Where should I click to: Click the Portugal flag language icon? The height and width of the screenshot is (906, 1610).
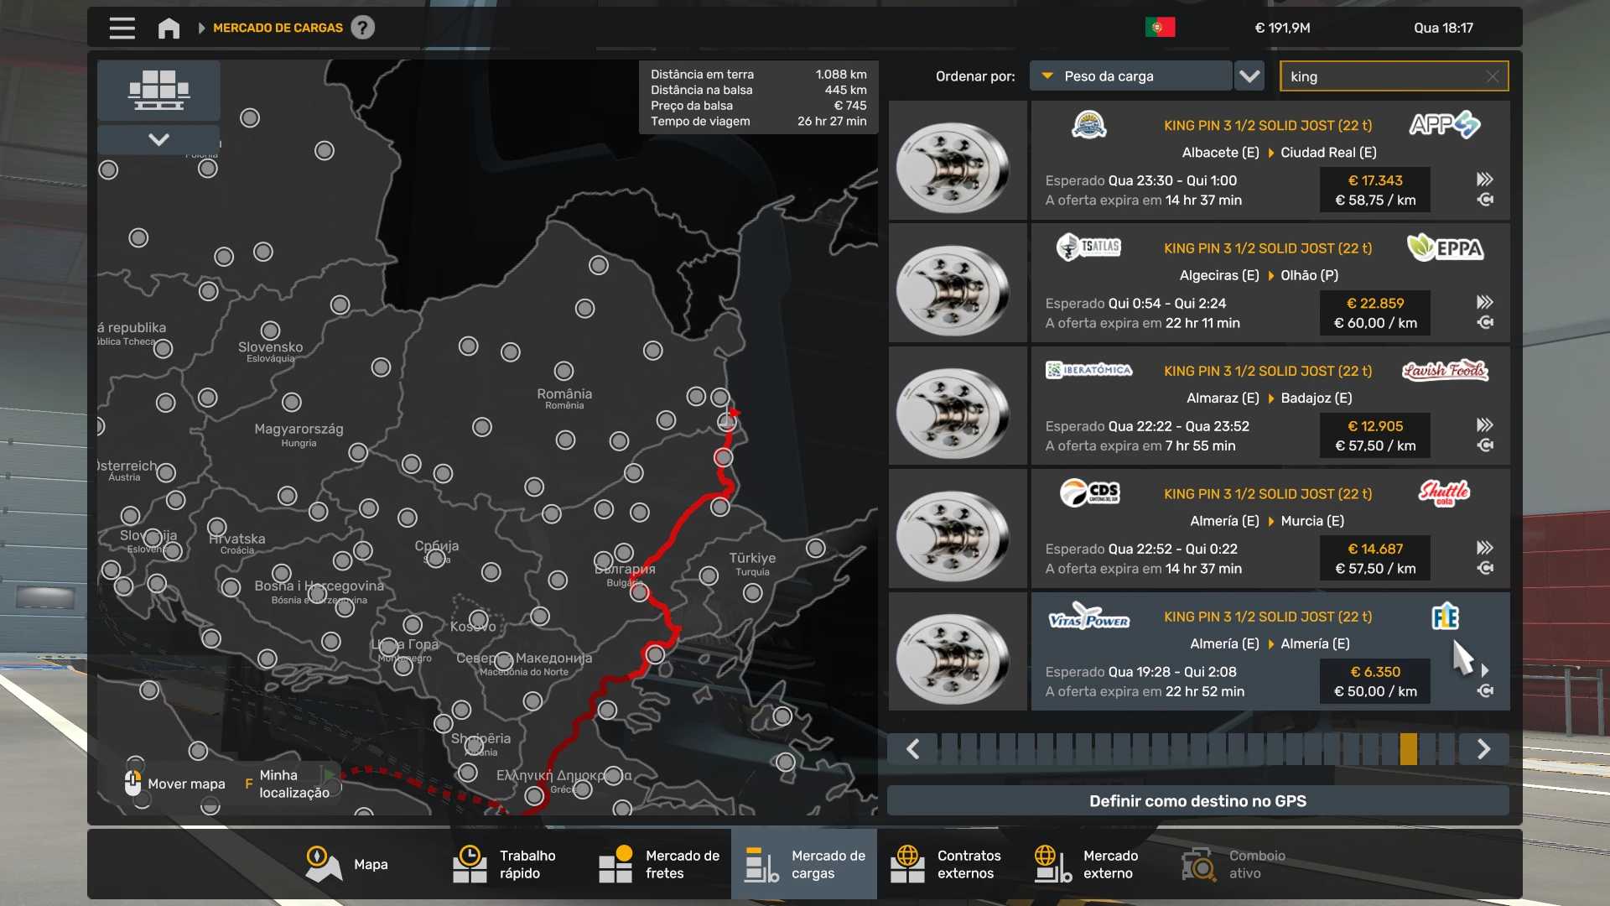coord(1160,28)
